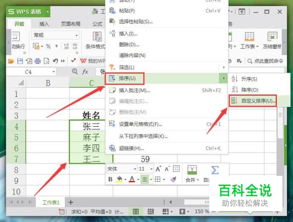The height and width of the screenshot is (222, 293).
Task: Expand the WPS 表格 menu dropdown arrow
Action: 47,12
